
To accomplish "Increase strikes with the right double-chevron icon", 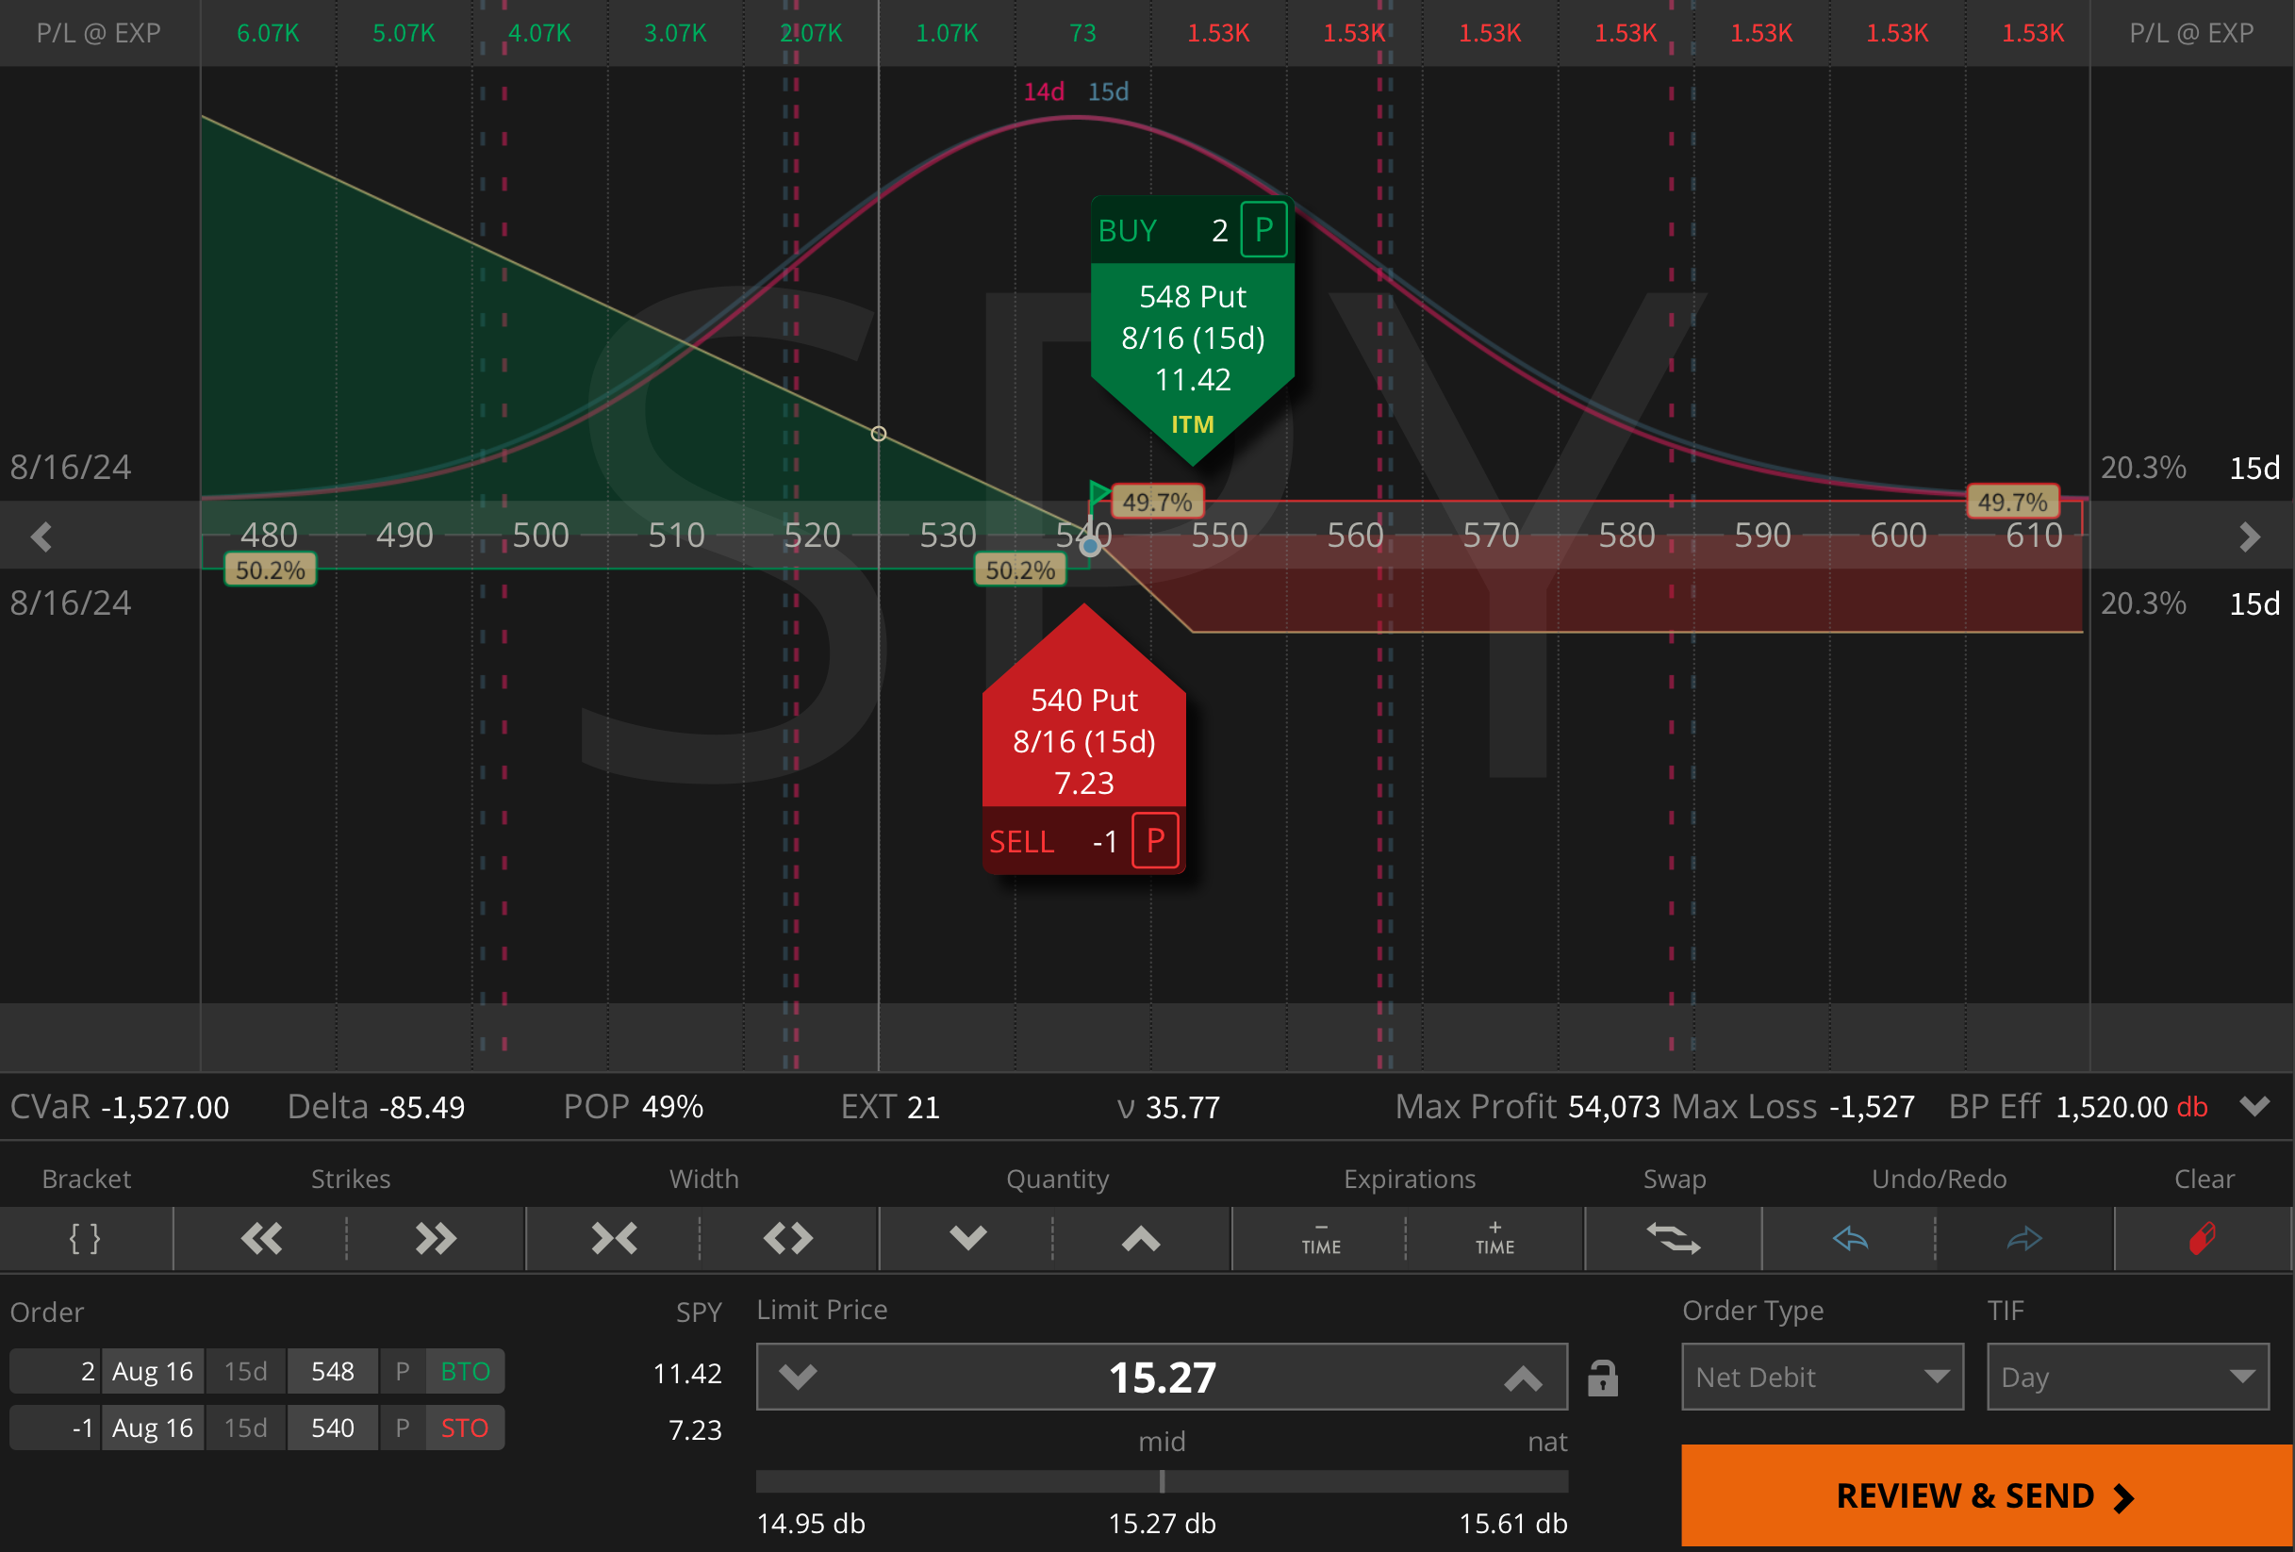I will (x=435, y=1238).
